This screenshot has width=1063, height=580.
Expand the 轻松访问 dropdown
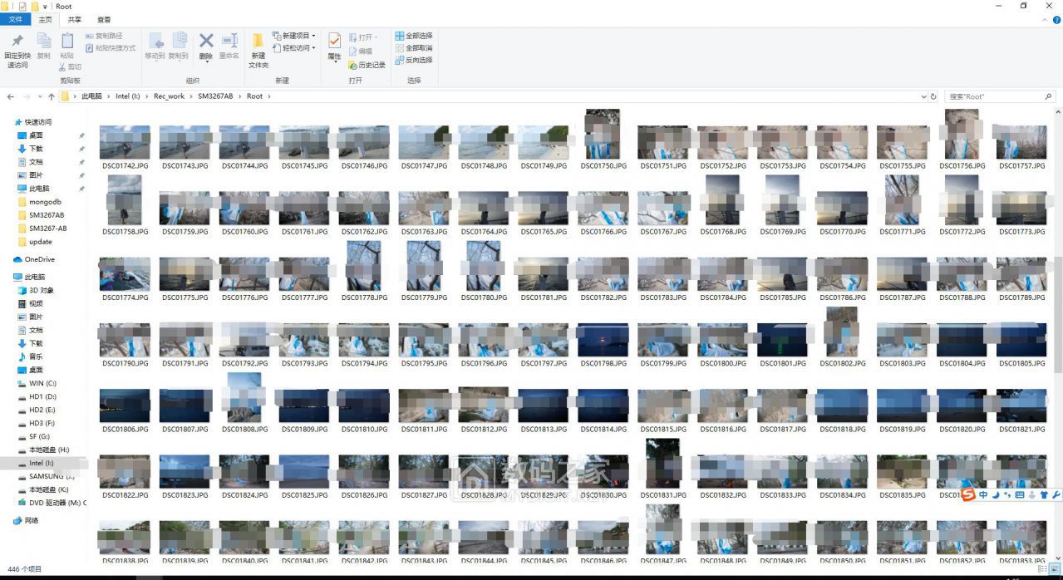(293, 48)
